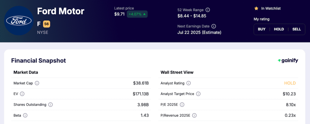Click the yellow 56 score badge
The height and width of the screenshot is (124, 310).
(46, 24)
